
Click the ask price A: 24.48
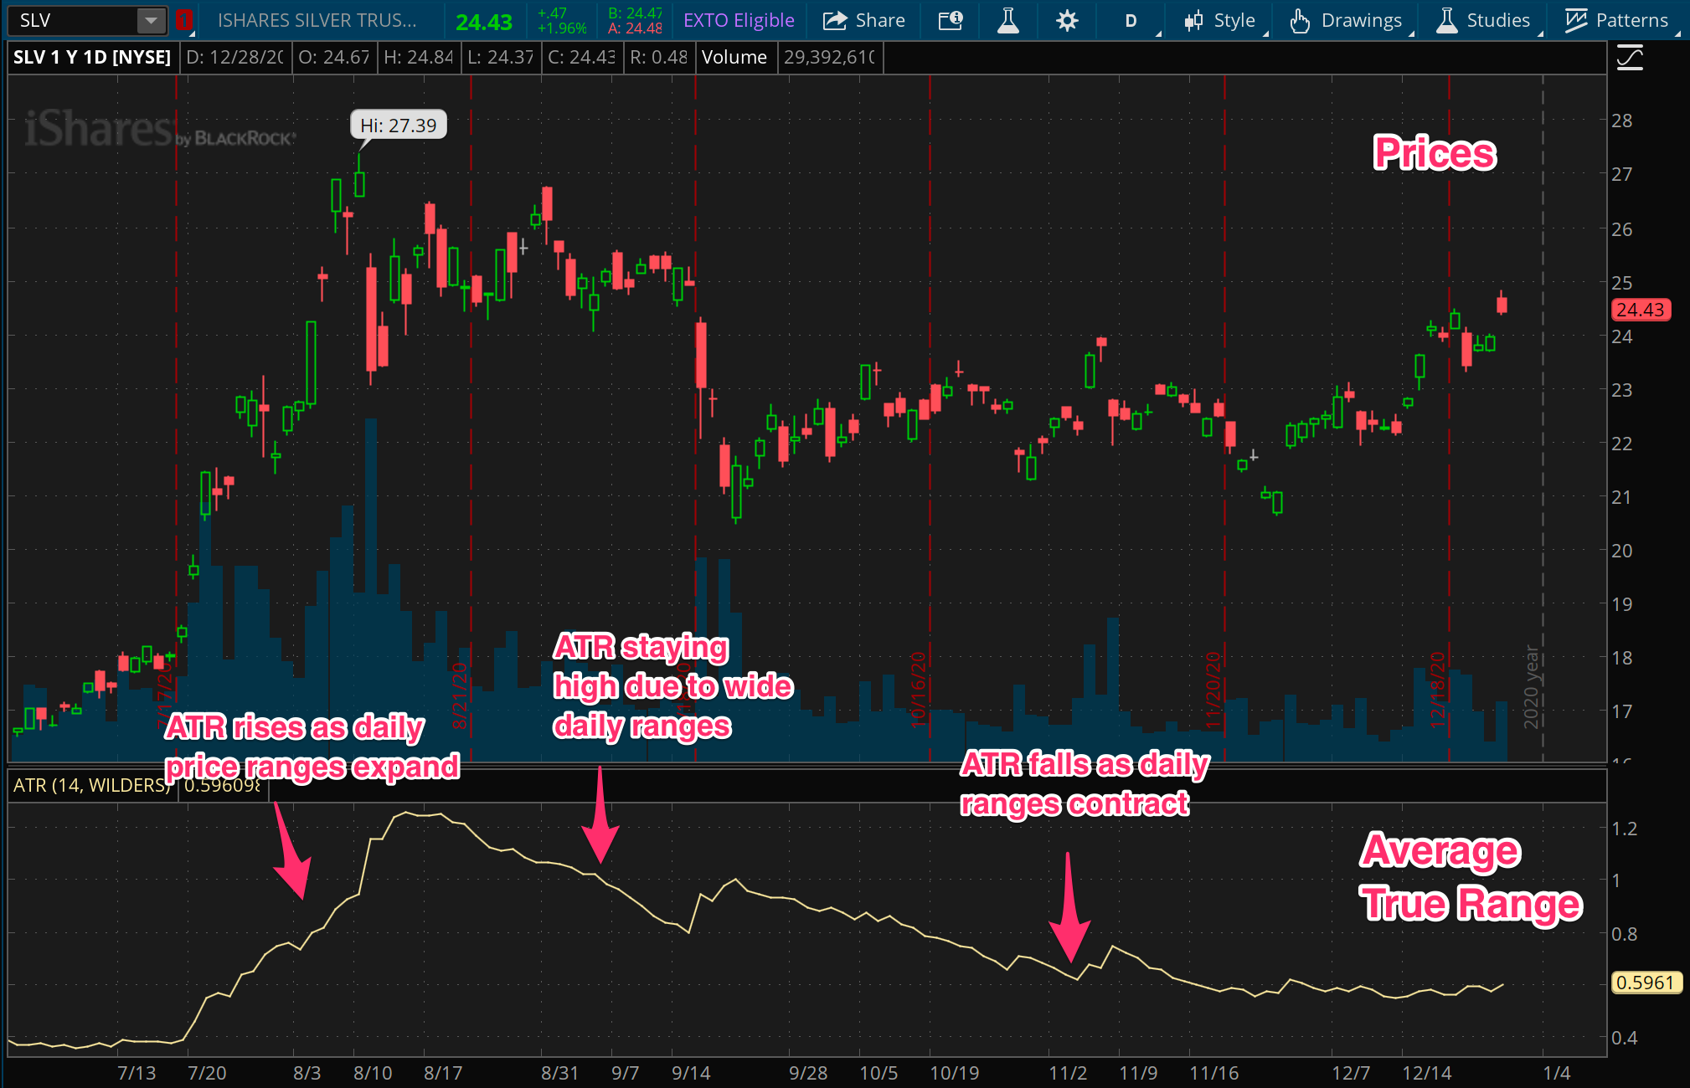(635, 28)
